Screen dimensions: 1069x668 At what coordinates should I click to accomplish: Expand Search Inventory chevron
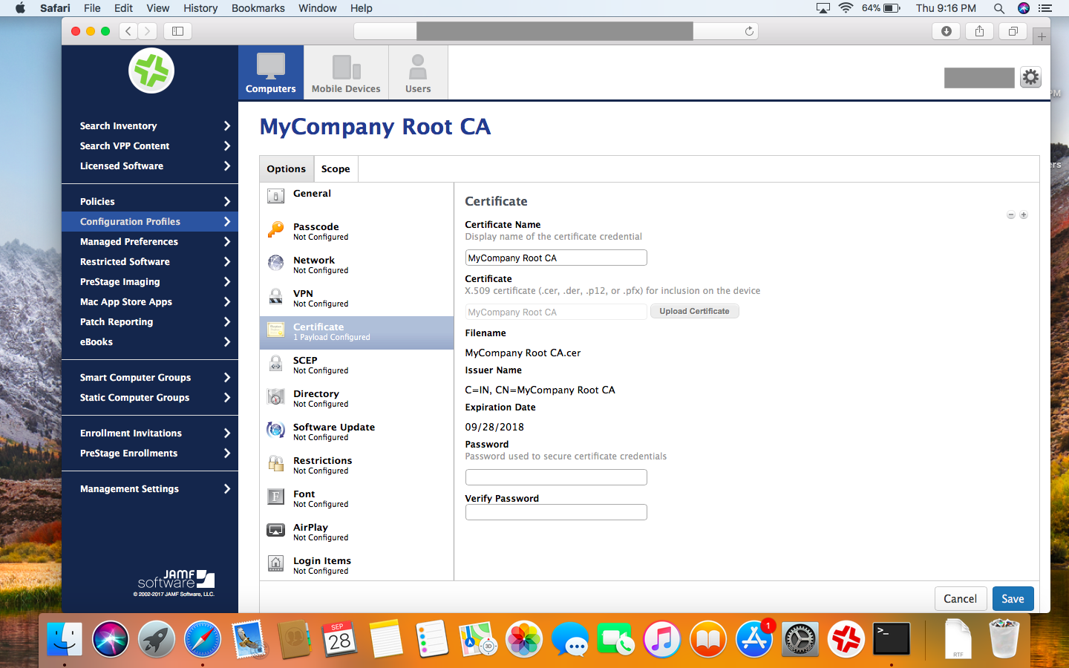[227, 126]
